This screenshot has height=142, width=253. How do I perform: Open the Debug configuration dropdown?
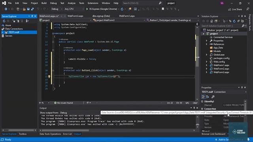coord(57,9)
